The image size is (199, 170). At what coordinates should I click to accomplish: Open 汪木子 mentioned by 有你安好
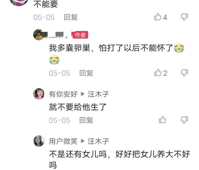(98, 94)
